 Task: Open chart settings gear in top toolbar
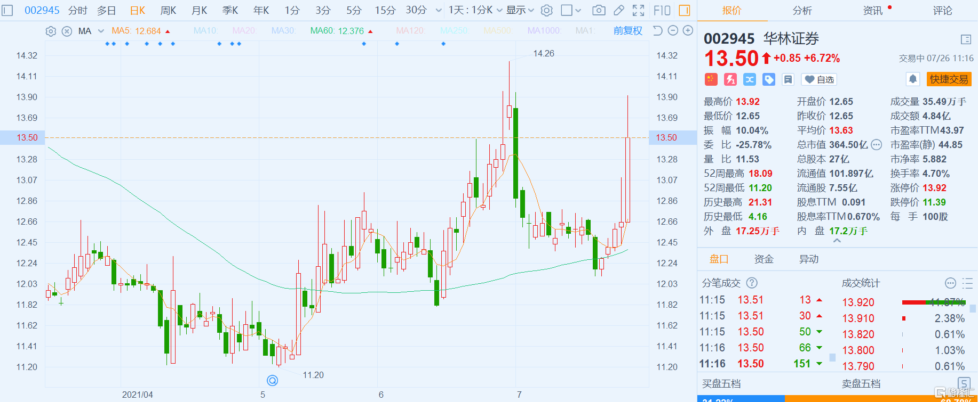click(x=547, y=10)
